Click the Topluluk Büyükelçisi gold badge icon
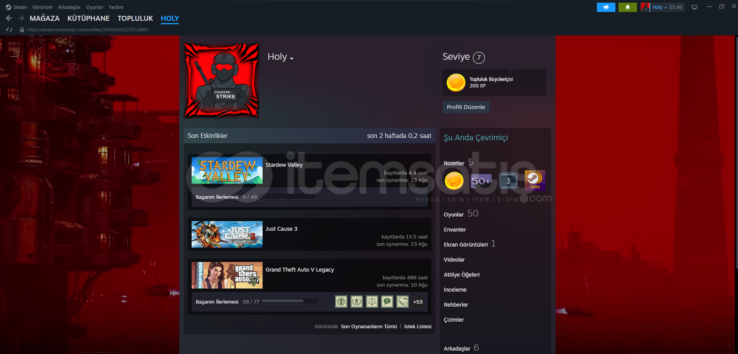The image size is (738, 354). click(456, 82)
